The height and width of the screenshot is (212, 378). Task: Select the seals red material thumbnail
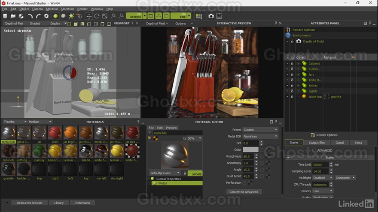coord(55,133)
